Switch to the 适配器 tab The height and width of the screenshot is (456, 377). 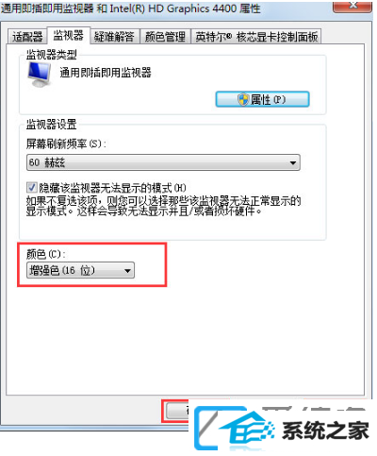click(27, 37)
